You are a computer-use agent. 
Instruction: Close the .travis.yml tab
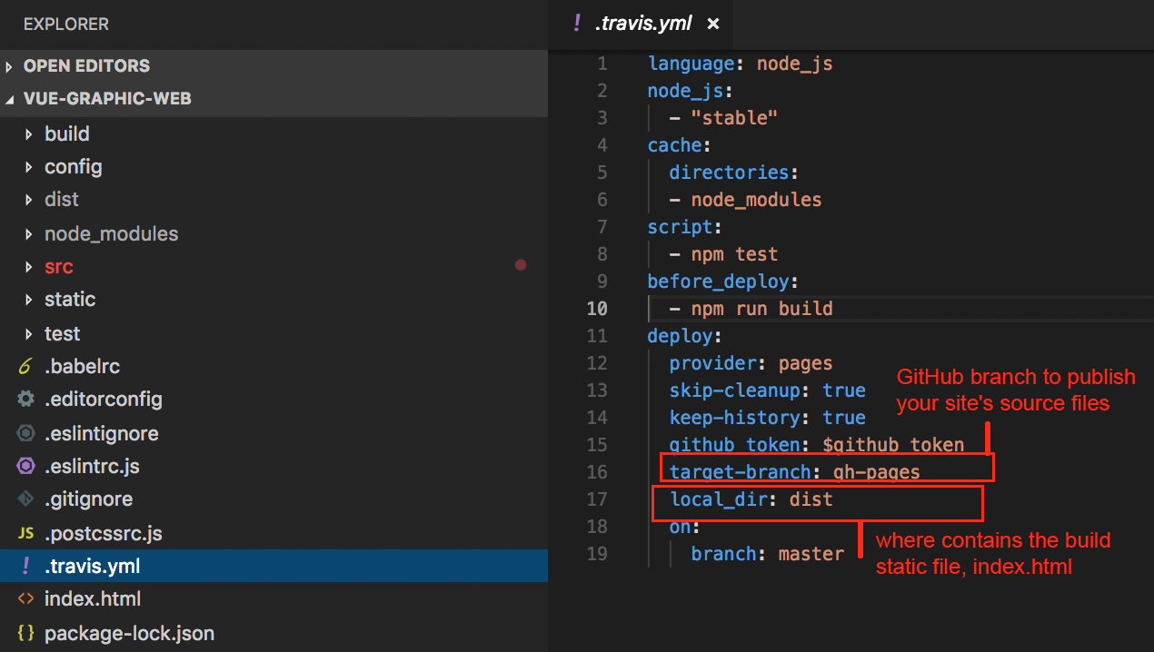click(713, 25)
